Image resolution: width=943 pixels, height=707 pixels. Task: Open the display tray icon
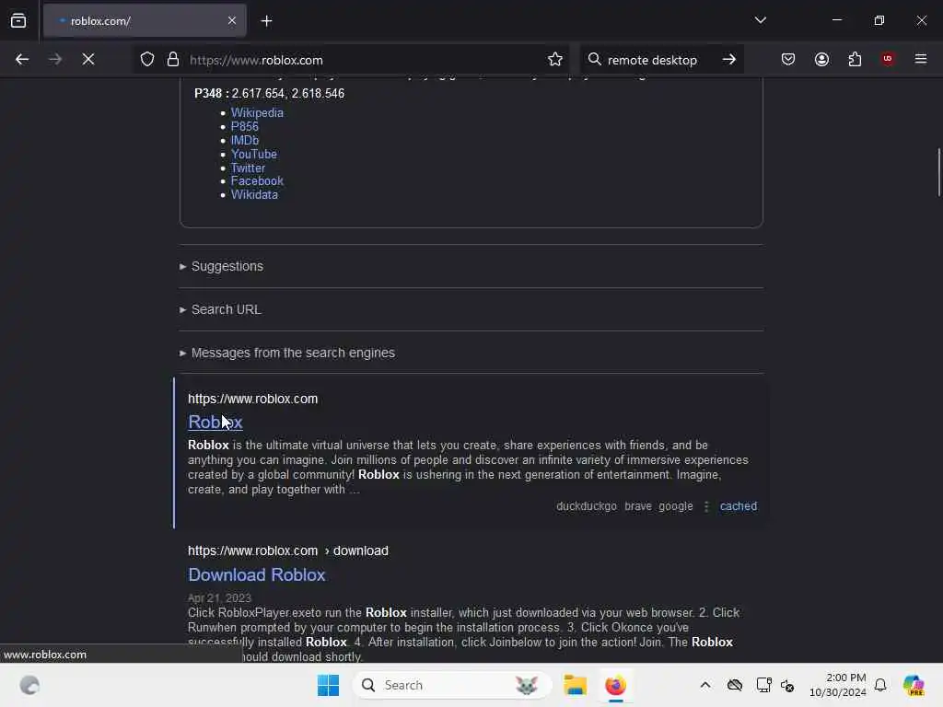click(x=763, y=685)
